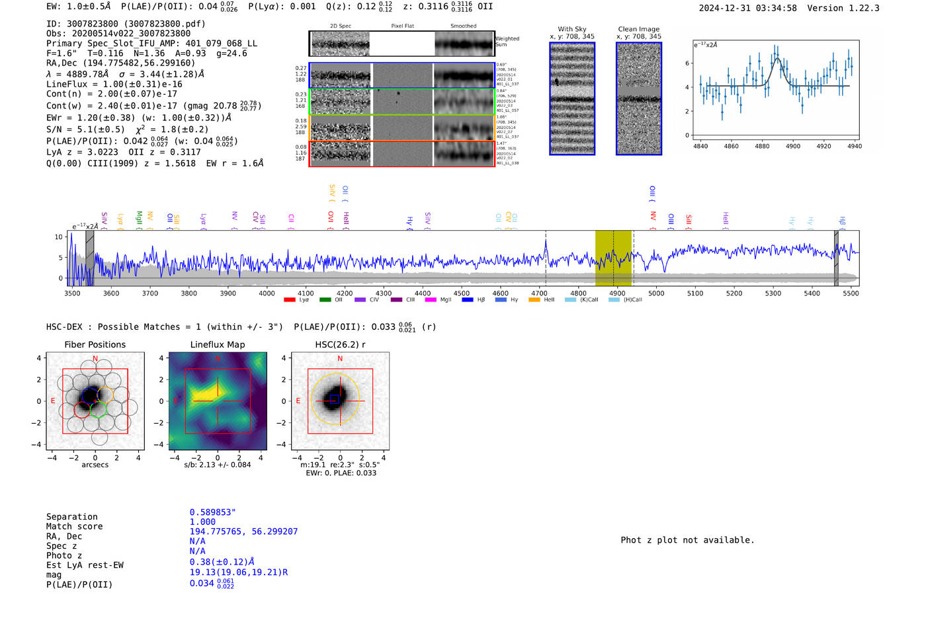Screen dimensions: 926x630
Task: Click the green-bordered Pixel Flat panel
Action: pos(402,102)
